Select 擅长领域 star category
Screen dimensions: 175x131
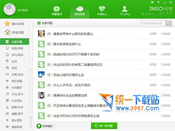point(15,24)
